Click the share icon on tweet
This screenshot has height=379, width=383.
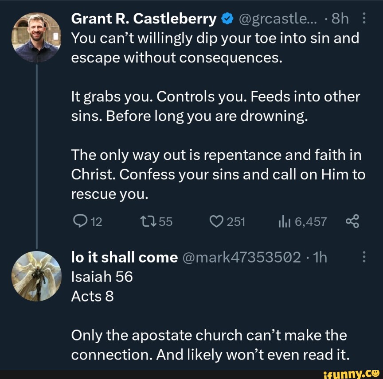click(352, 221)
